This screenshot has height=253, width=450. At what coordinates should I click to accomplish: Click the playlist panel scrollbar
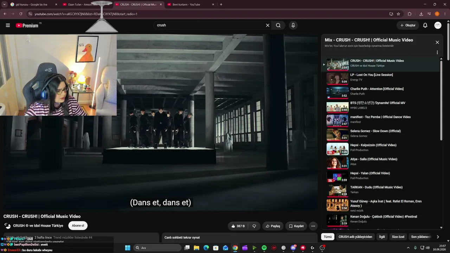pyautogui.click(x=442, y=100)
